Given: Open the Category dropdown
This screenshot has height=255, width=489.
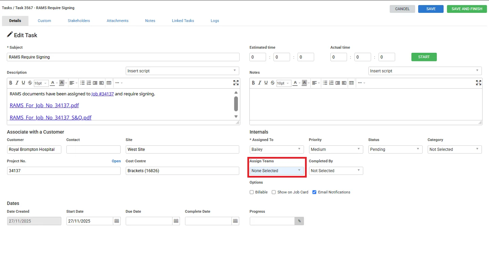Looking at the screenshot, I should click(x=454, y=149).
